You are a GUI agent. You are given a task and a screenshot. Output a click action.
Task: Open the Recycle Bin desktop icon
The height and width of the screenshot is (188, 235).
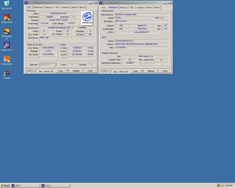point(6,4)
